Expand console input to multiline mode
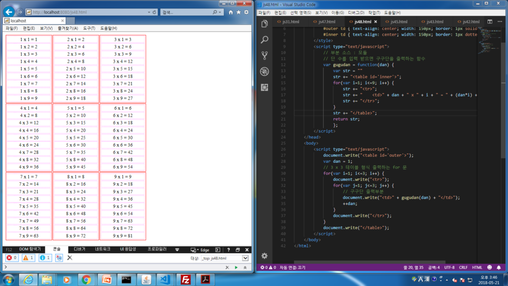Image resolution: width=508 pixels, height=286 pixels. [245, 268]
